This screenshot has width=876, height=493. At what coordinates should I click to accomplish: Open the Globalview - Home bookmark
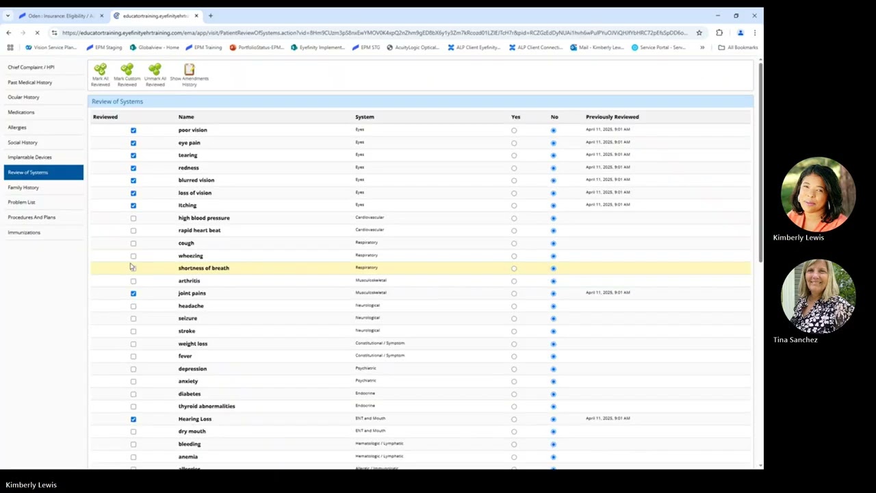154,47
